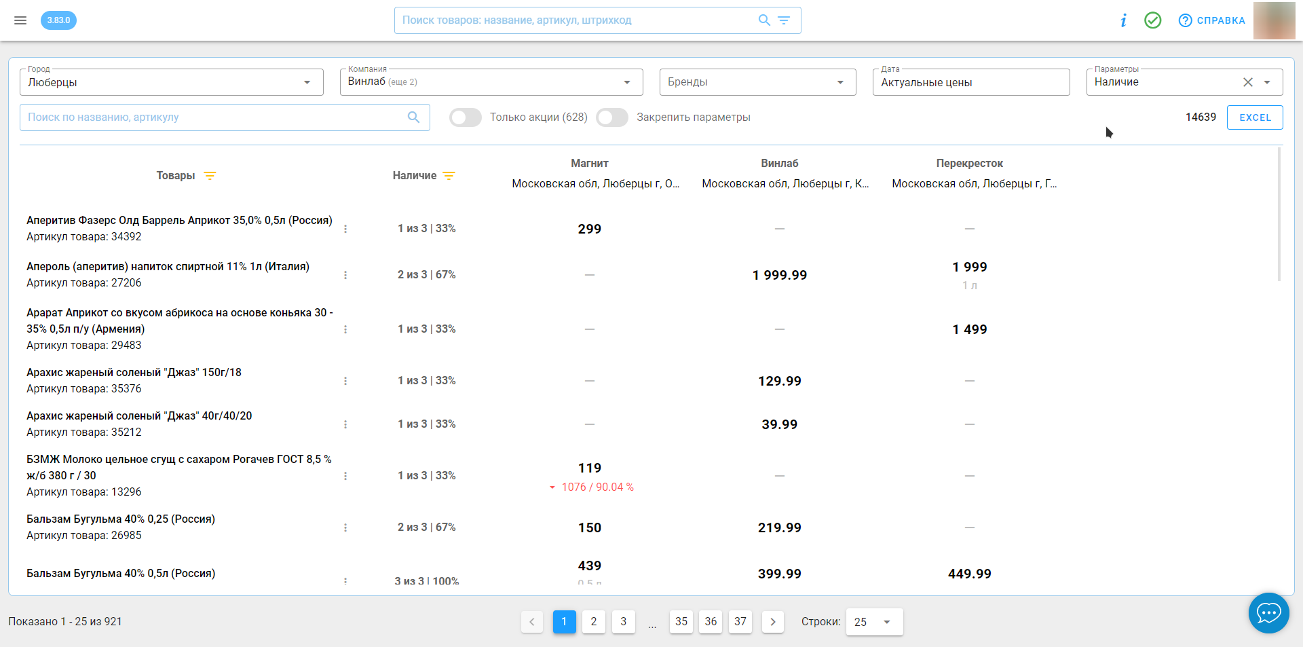Select product Арахис жареный соленый Джаз 40г/40/20
Viewport: 1303px width, 647px height.
pyautogui.click(x=139, y=416)
